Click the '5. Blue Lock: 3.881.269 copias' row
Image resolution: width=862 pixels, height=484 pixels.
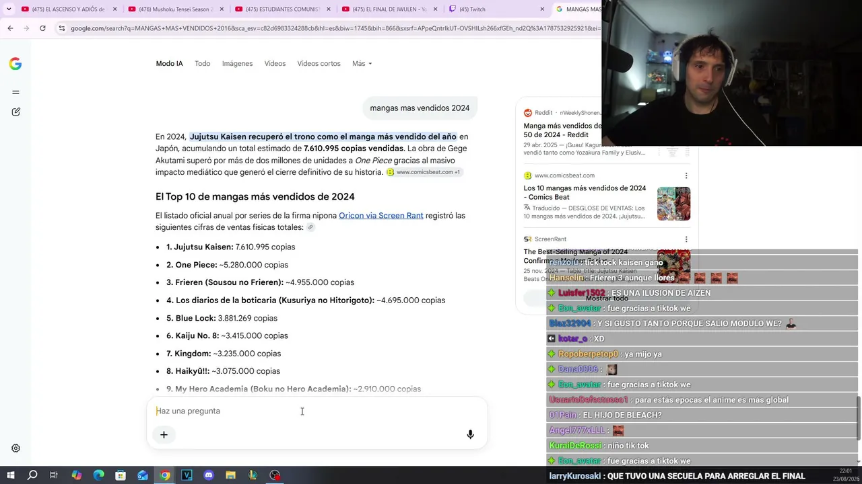click(222, 318)
